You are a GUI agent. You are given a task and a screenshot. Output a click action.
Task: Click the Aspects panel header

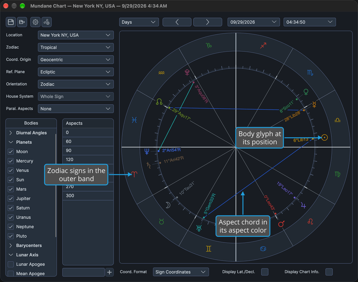(88, 123)
